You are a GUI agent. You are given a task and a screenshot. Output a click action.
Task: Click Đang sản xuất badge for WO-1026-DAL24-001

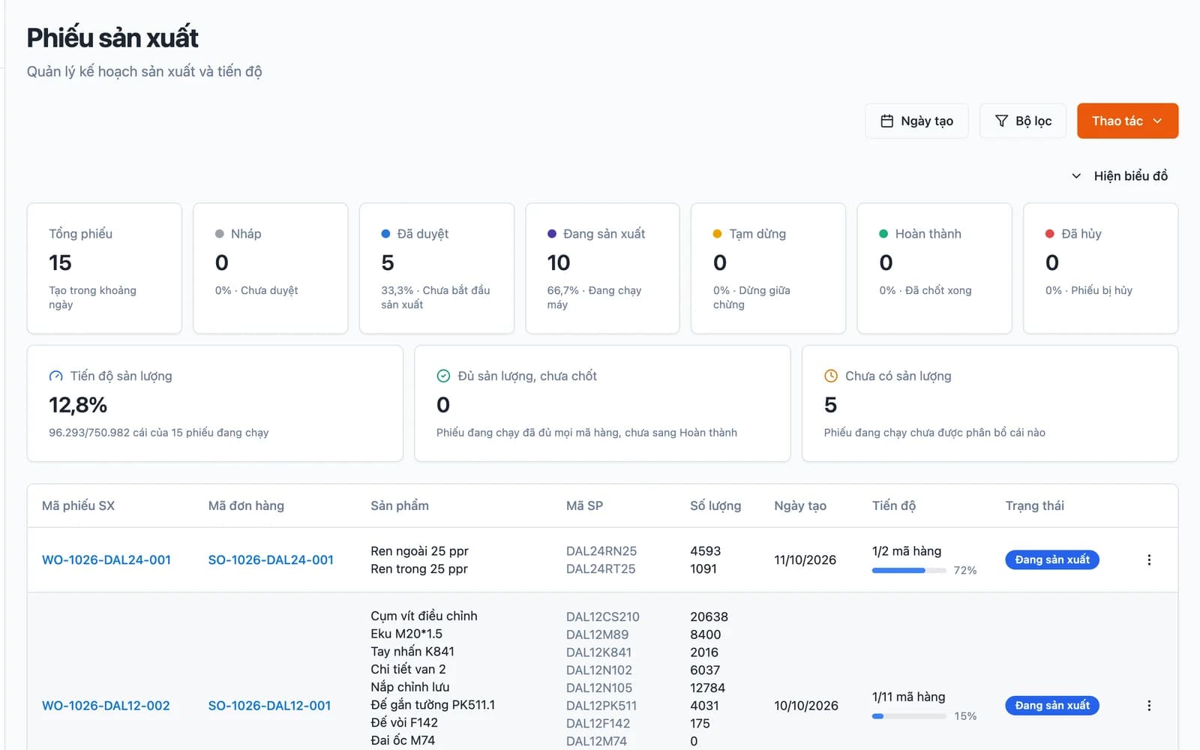[1052, 559]
